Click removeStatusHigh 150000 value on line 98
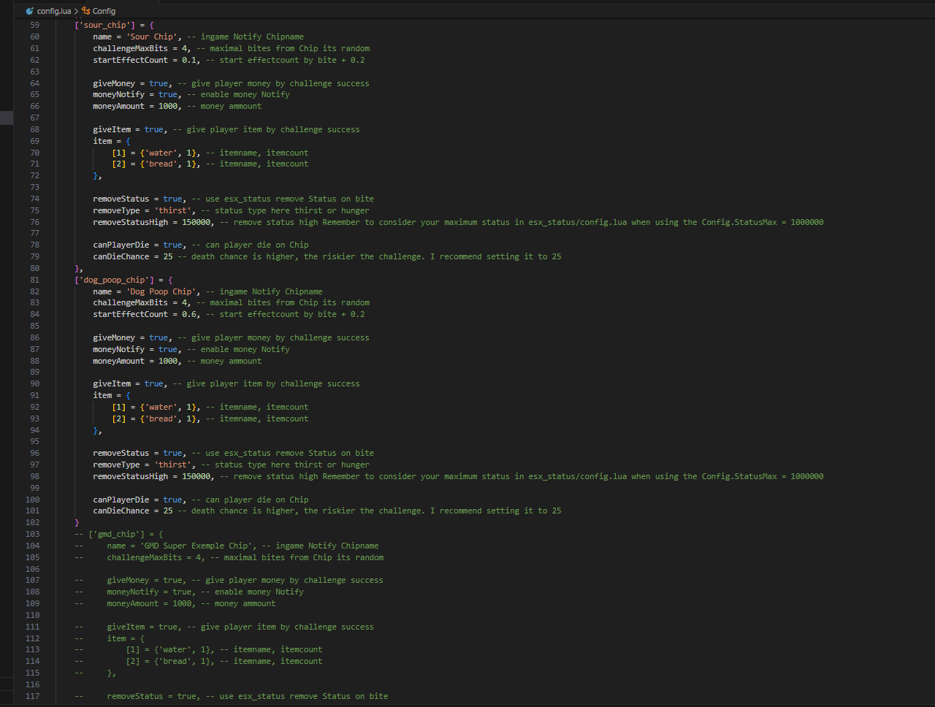The image size is (935, 707). coord(196,476)
